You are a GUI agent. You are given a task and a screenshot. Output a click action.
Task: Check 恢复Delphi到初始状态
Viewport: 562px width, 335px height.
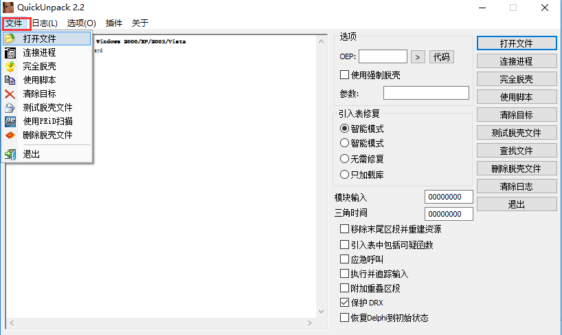(x=344, y=317)
